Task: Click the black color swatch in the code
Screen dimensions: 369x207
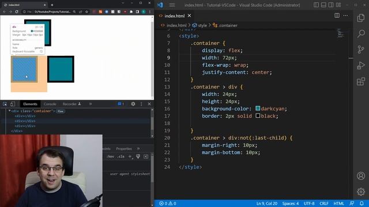Action: click(258, 116)
